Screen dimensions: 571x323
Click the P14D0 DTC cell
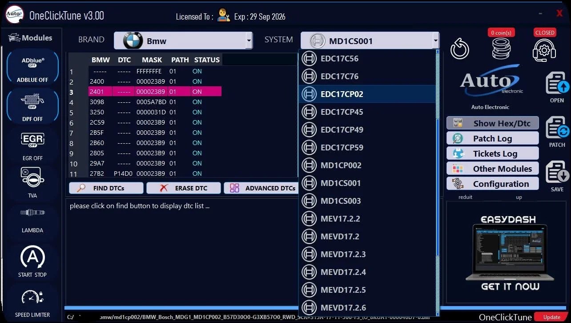coord(123,174)
